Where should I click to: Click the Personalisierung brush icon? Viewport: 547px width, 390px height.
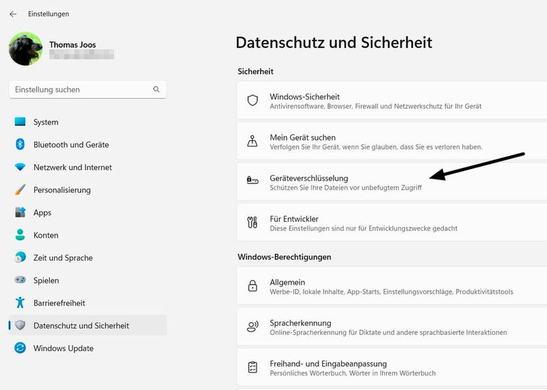21,190
